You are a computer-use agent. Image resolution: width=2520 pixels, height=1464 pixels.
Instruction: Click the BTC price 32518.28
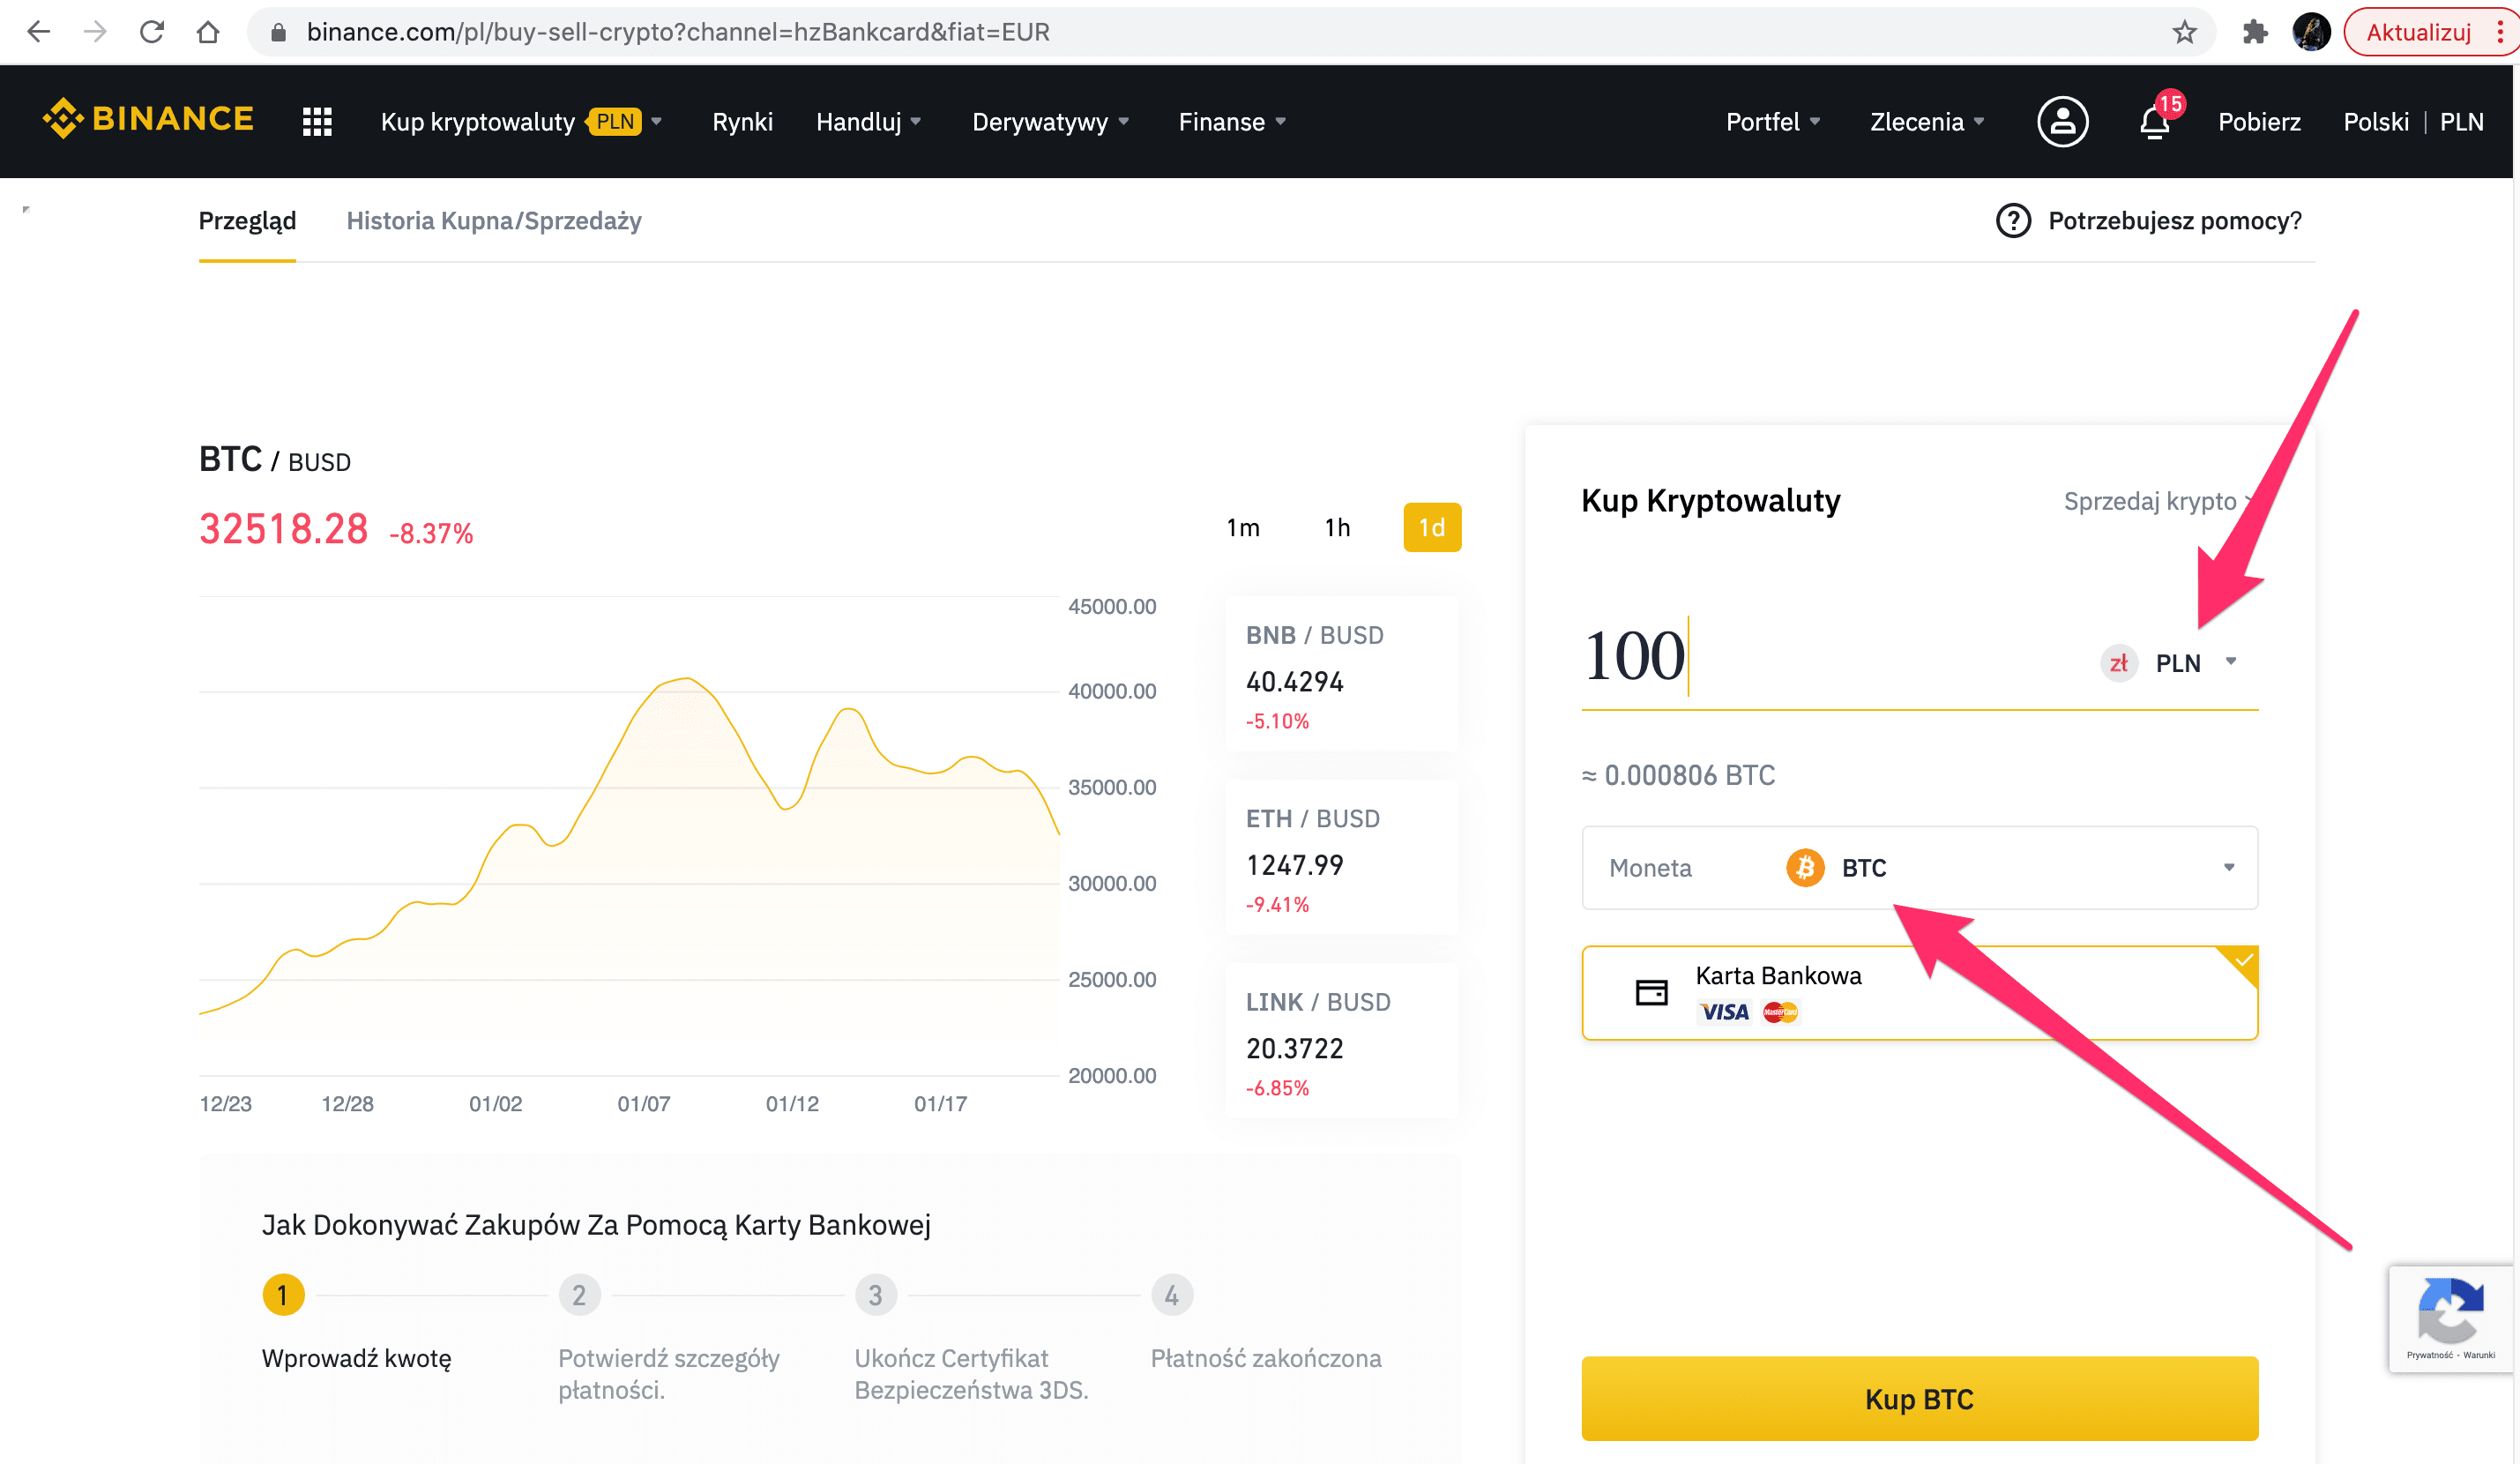[284, 529]
